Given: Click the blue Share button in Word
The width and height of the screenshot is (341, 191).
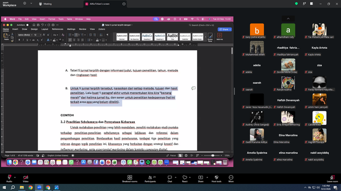Looking at the screenshot, I should [225, 29].
